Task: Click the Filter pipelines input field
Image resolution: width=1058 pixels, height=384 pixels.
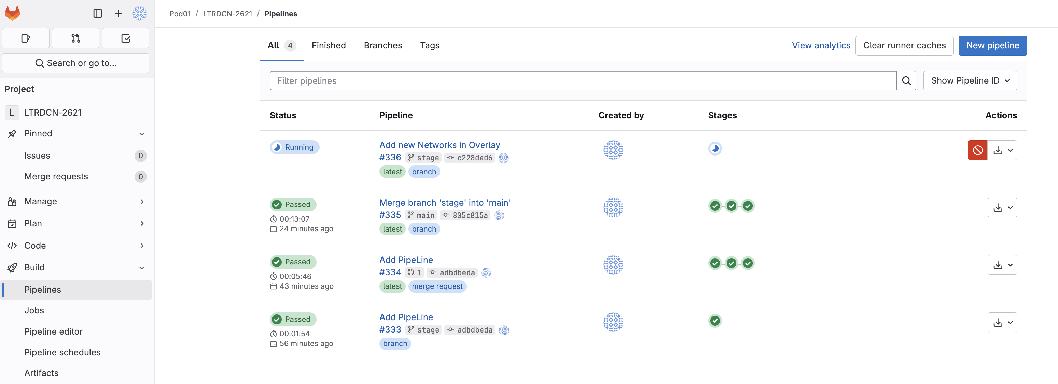Action: [x=582, y=81]
